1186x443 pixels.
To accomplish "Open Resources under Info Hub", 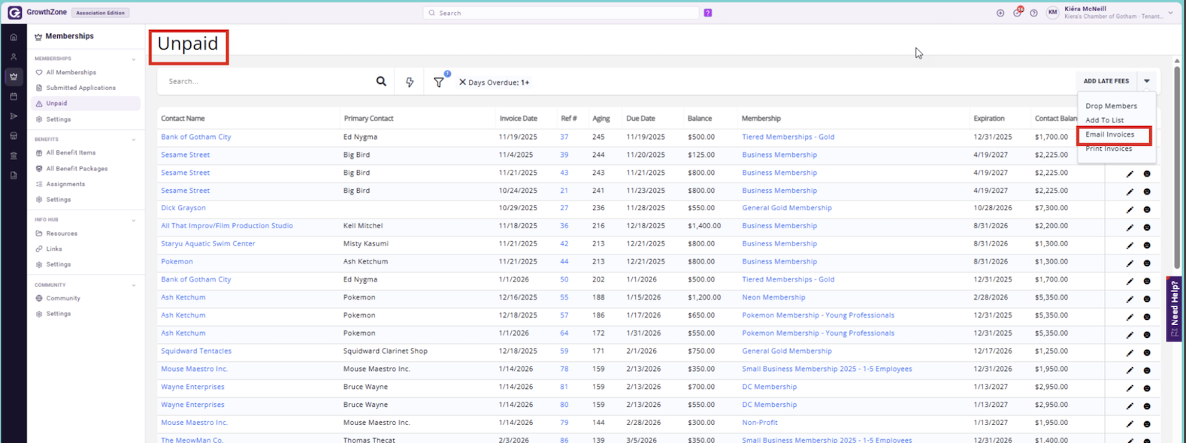I will pyautogui.click(x=62, y=234).
